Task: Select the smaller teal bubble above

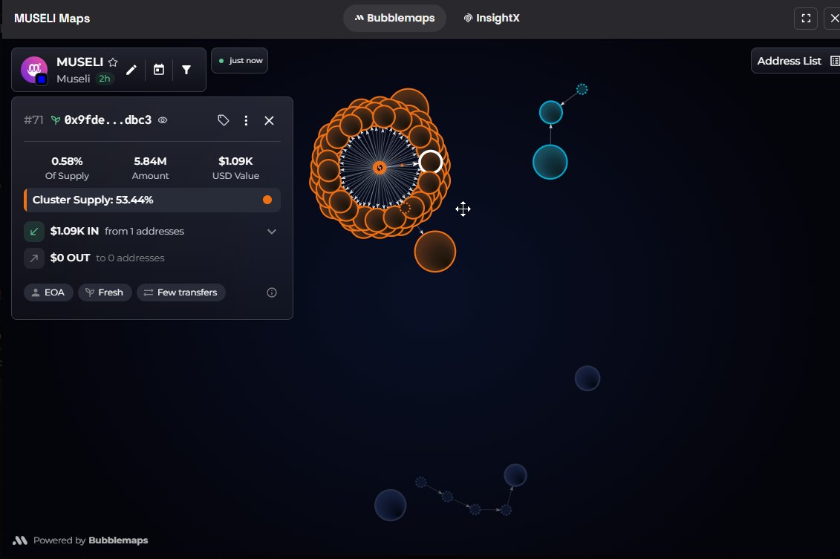Action: 550,112
